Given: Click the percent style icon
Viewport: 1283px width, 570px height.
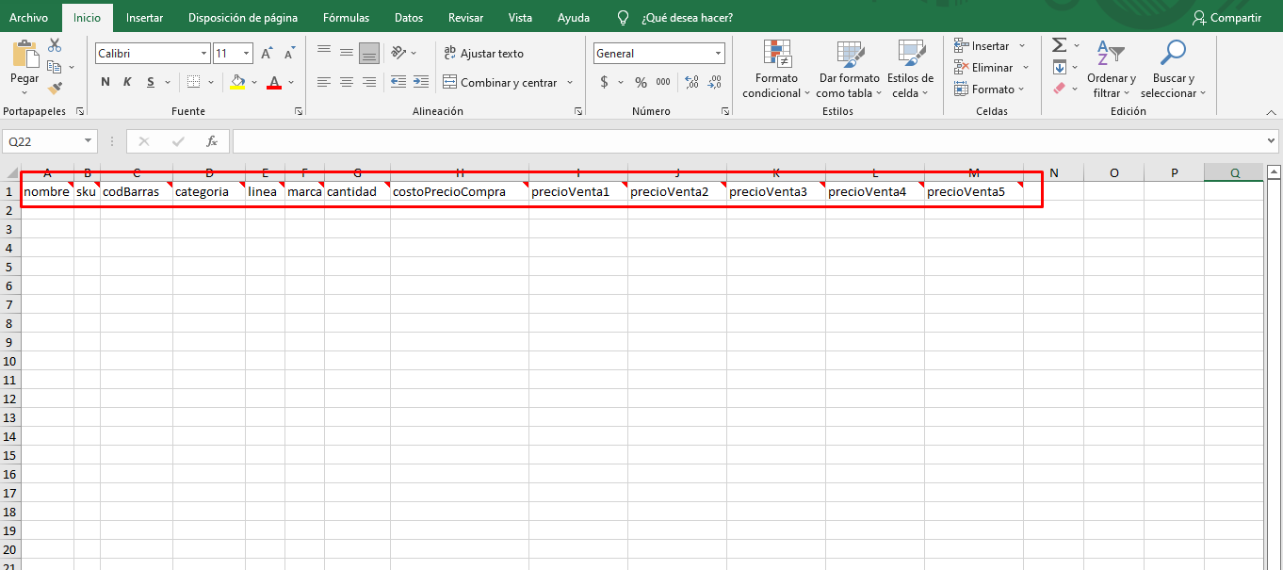Looking at the screenshot, I should (x=641, y=83).
